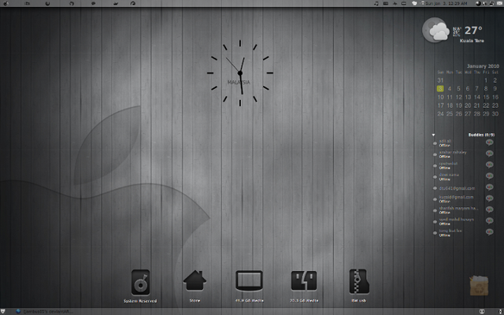The width and height of the screenshot is (504, 315).
Task: Switch to the Dambus85's deviantArt taskbar window
Action: tap(44, 312)
